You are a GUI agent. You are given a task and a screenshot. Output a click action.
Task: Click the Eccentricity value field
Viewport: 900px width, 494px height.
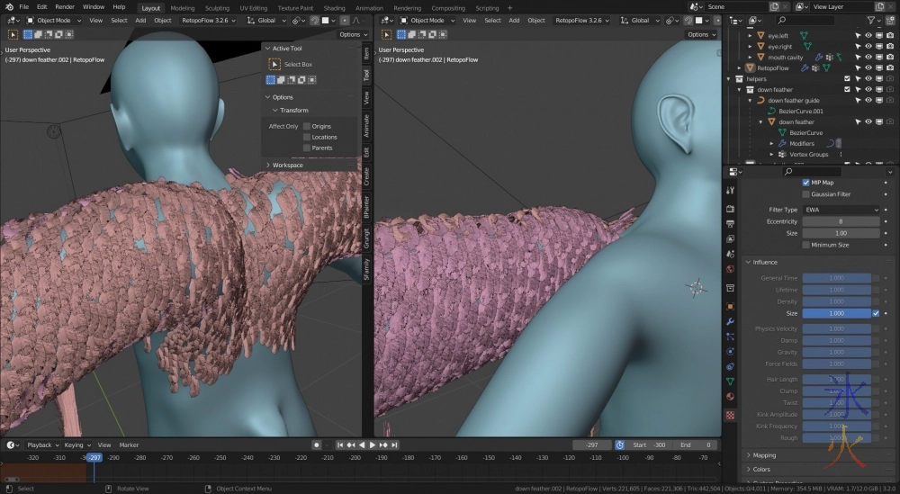pos(841,221)
